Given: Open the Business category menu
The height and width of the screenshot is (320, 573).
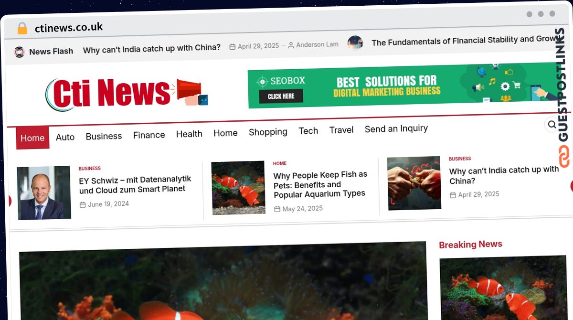Looking at the screenshot, I should (x=104, y=136).
